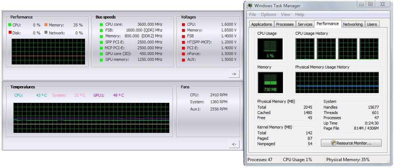394x168 pixels.
Task: Click the GPU1 temperature 49 °C reading
Action: (118, 95)
